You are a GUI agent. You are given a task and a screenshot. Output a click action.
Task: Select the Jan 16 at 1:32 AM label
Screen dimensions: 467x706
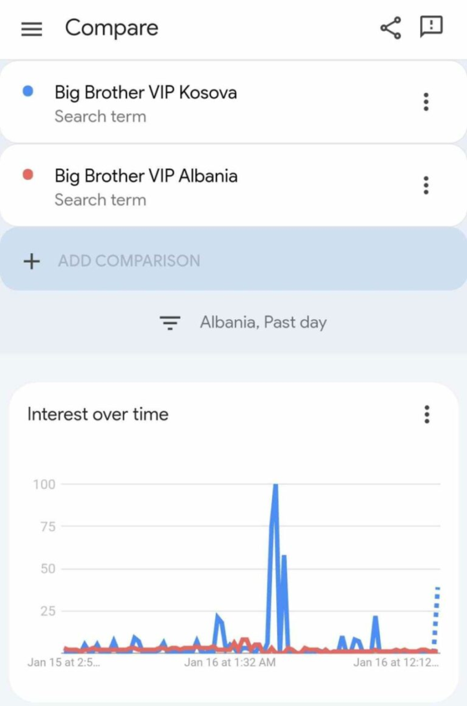[230, 663]
